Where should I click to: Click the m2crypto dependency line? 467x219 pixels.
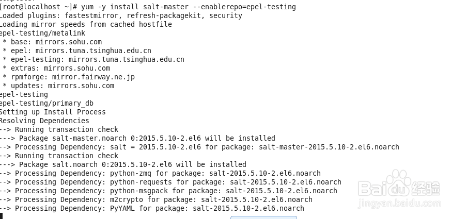point(156,199)
